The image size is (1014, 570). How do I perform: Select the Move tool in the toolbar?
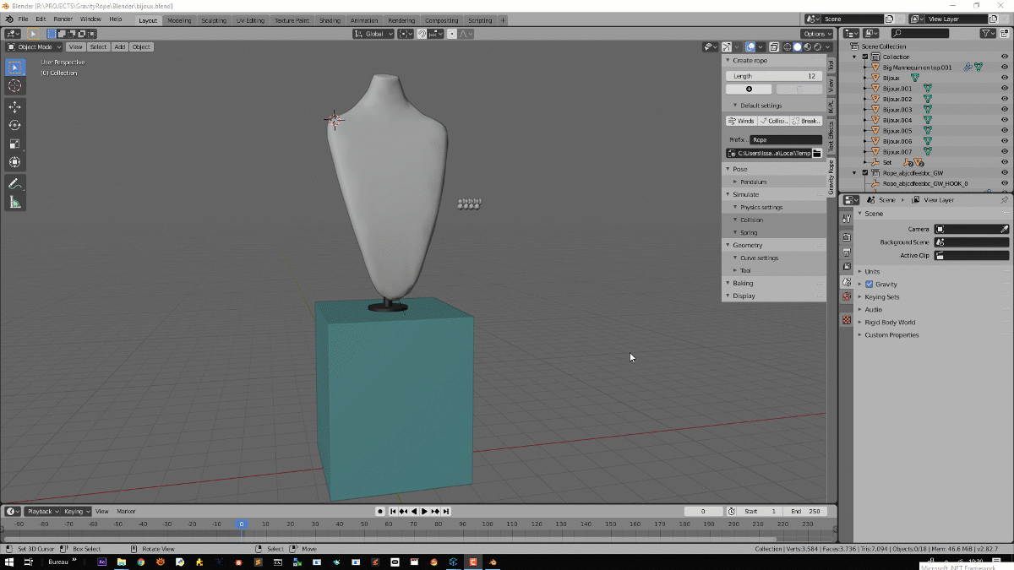coord(14,107)
